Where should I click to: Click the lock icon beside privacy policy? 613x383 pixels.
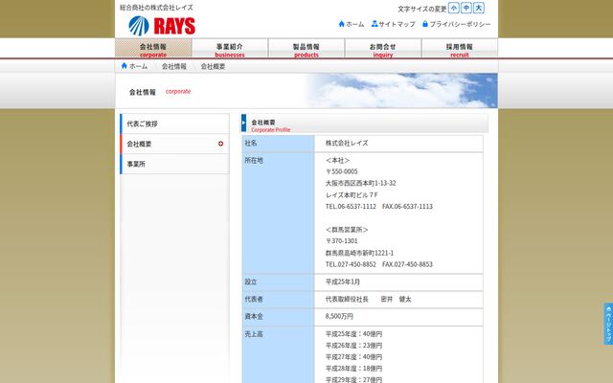click(425, 24)
